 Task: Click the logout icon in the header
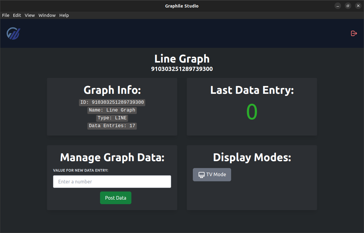[x=354, y=33]
